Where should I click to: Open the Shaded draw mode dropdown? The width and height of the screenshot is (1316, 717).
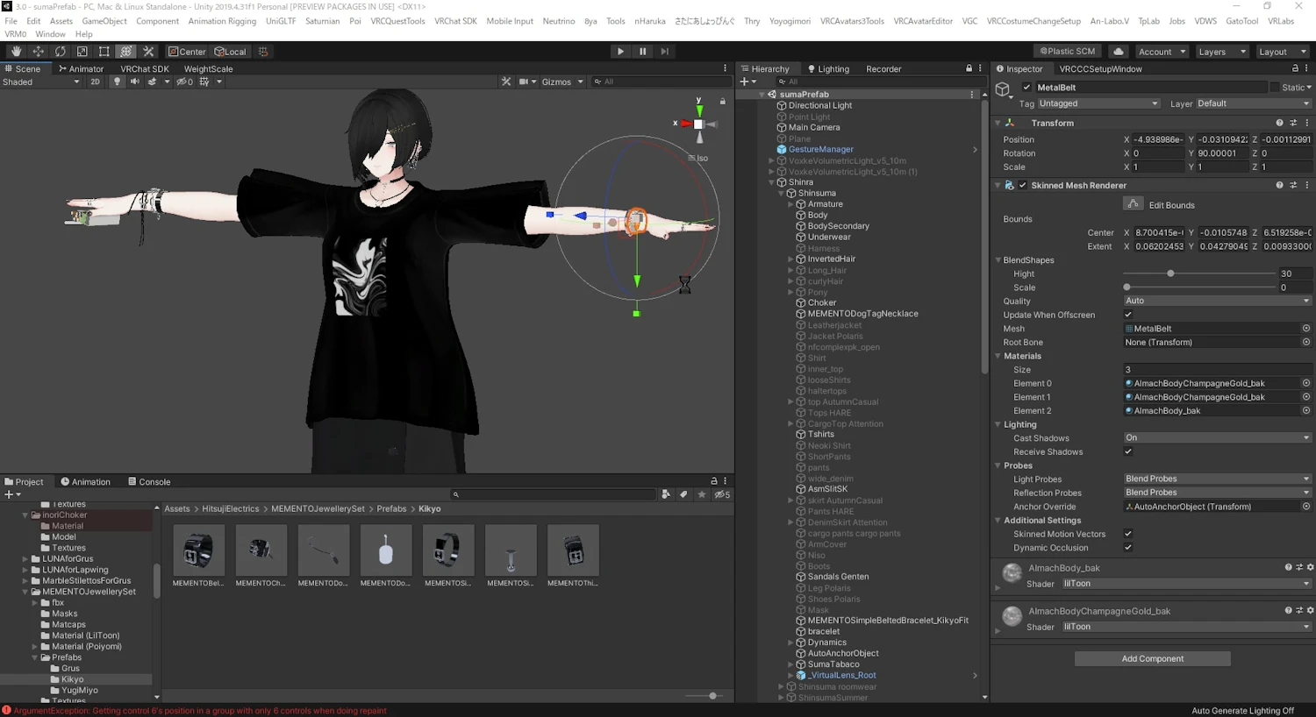tap(40, 82)
